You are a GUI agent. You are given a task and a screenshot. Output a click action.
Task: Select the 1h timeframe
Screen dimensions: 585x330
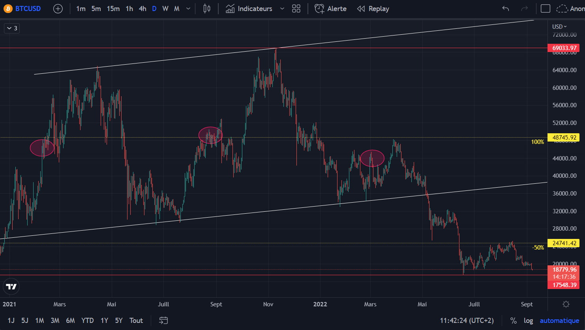[129, 9]
